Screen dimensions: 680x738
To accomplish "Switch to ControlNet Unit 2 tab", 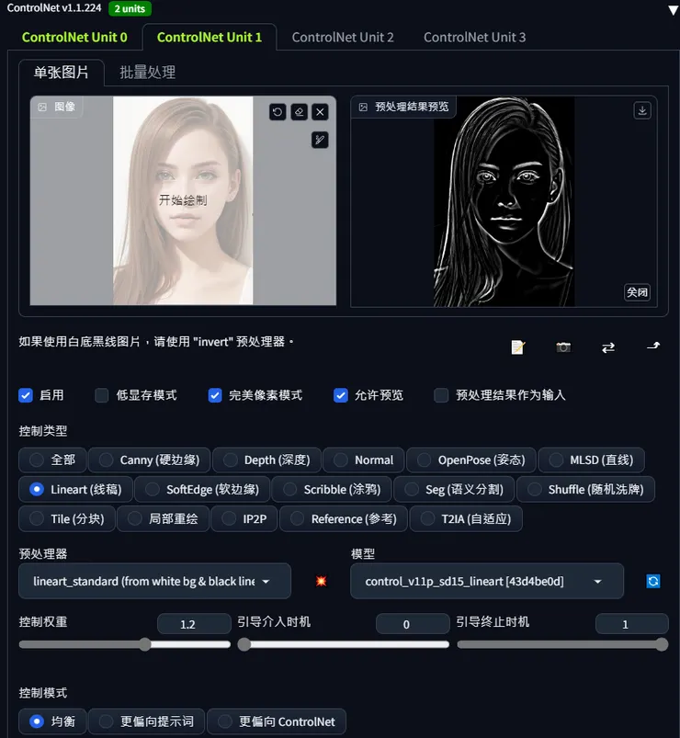I will click(343, 37).
